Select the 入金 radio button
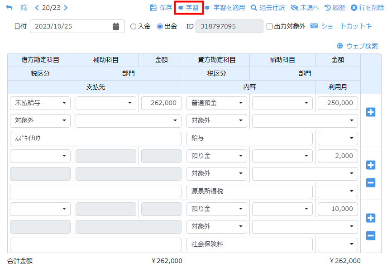 point(133,26)
